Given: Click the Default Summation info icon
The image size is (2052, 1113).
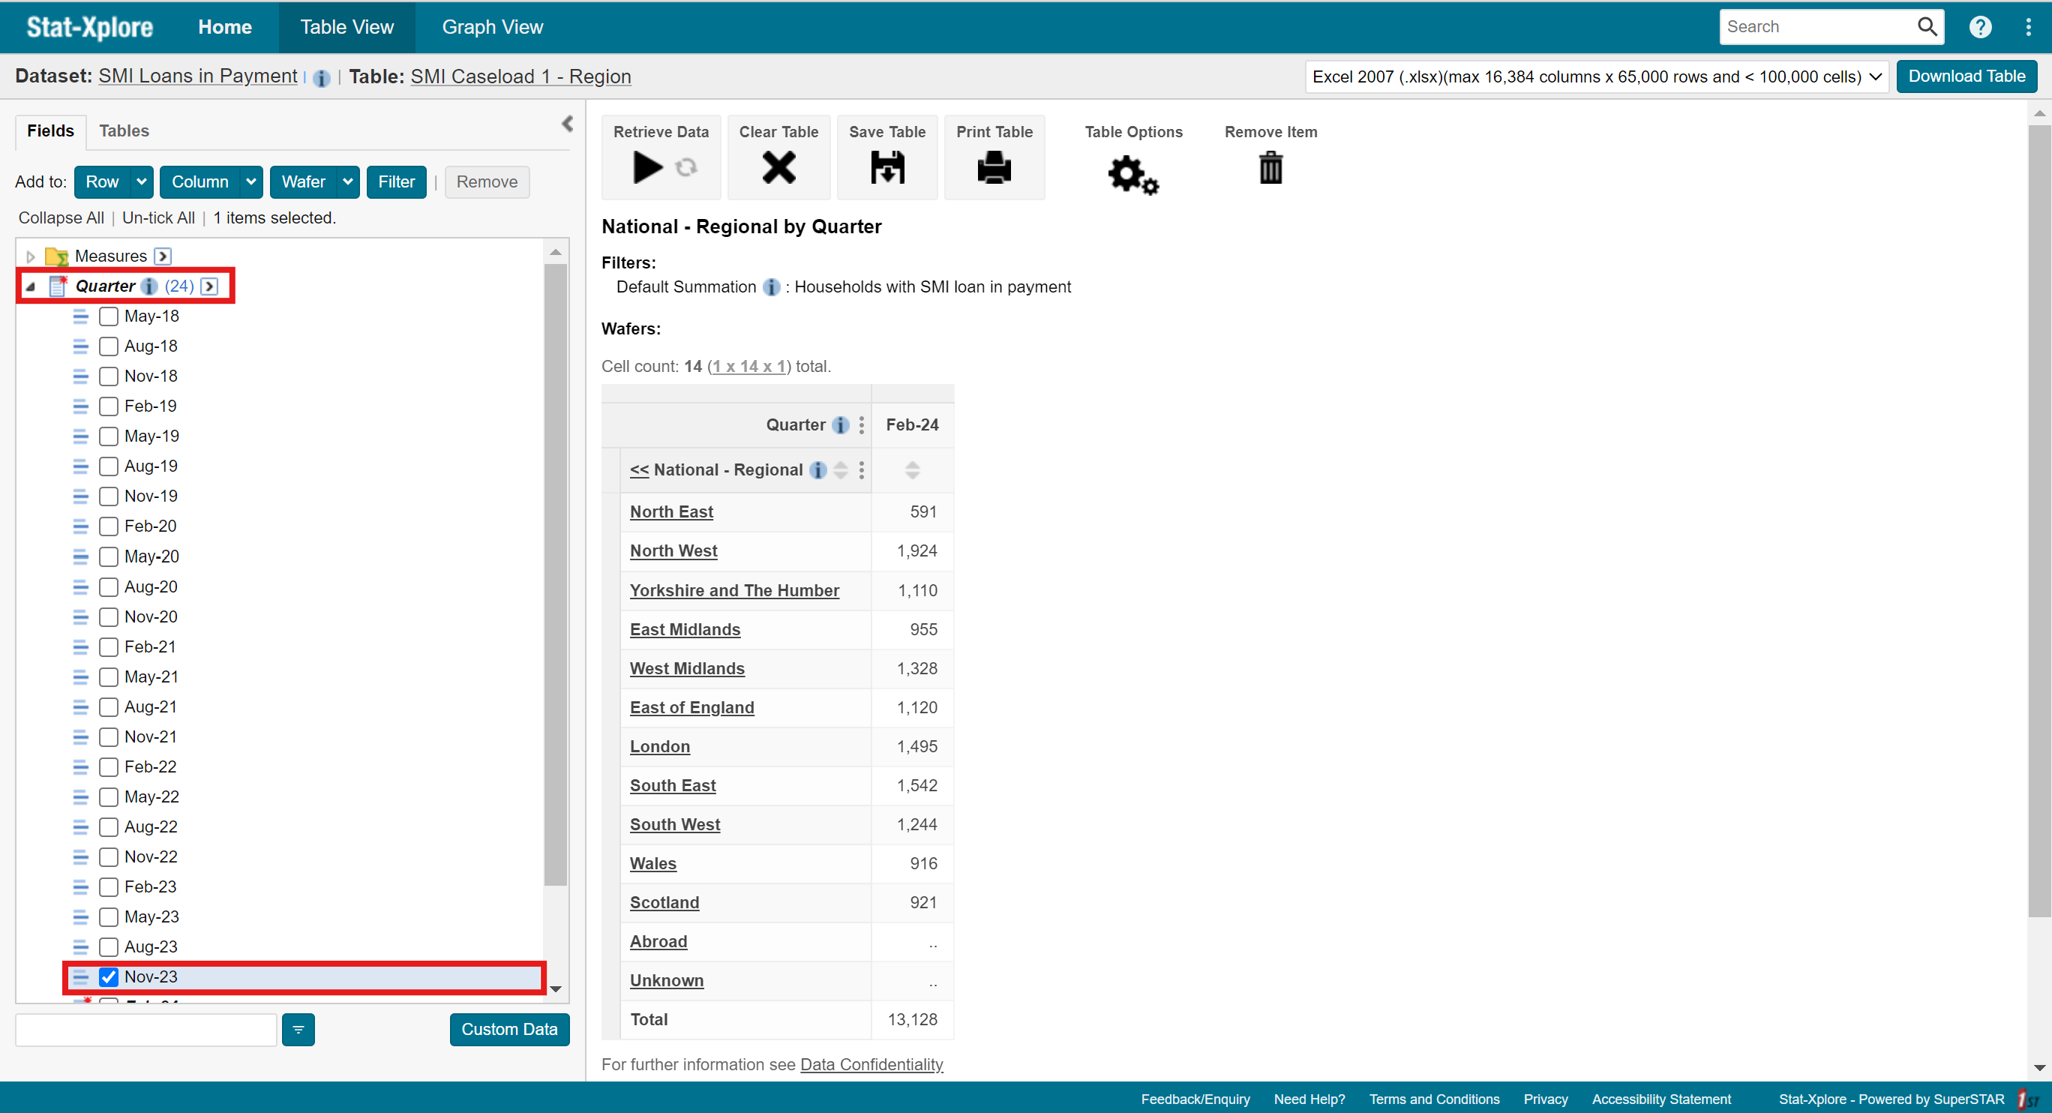Looking at the screenshot, I should [x=770, y=286].
